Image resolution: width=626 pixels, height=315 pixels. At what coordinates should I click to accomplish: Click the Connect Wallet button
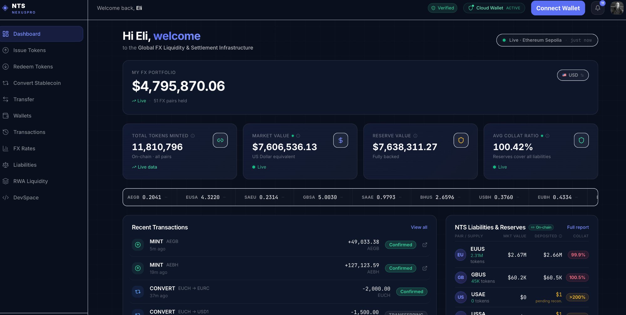558,8
